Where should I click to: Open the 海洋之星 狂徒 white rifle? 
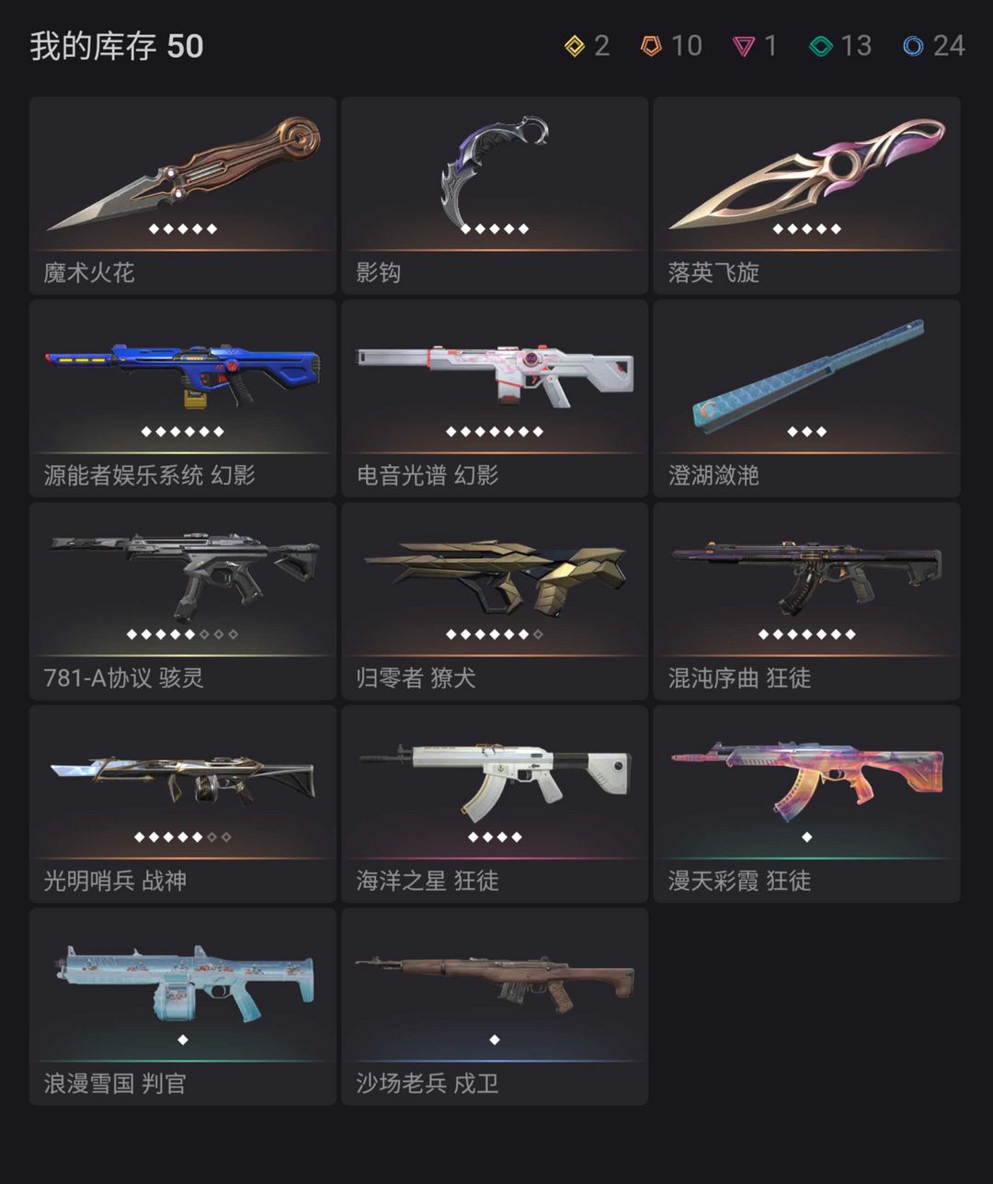point(495,804)
